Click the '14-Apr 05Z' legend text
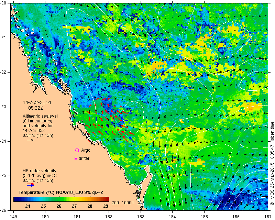The image size is (275, 220). click(34, 131)
